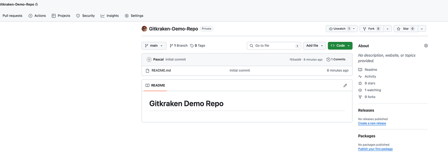Click the commit author avatar icon

coord(149,59)
